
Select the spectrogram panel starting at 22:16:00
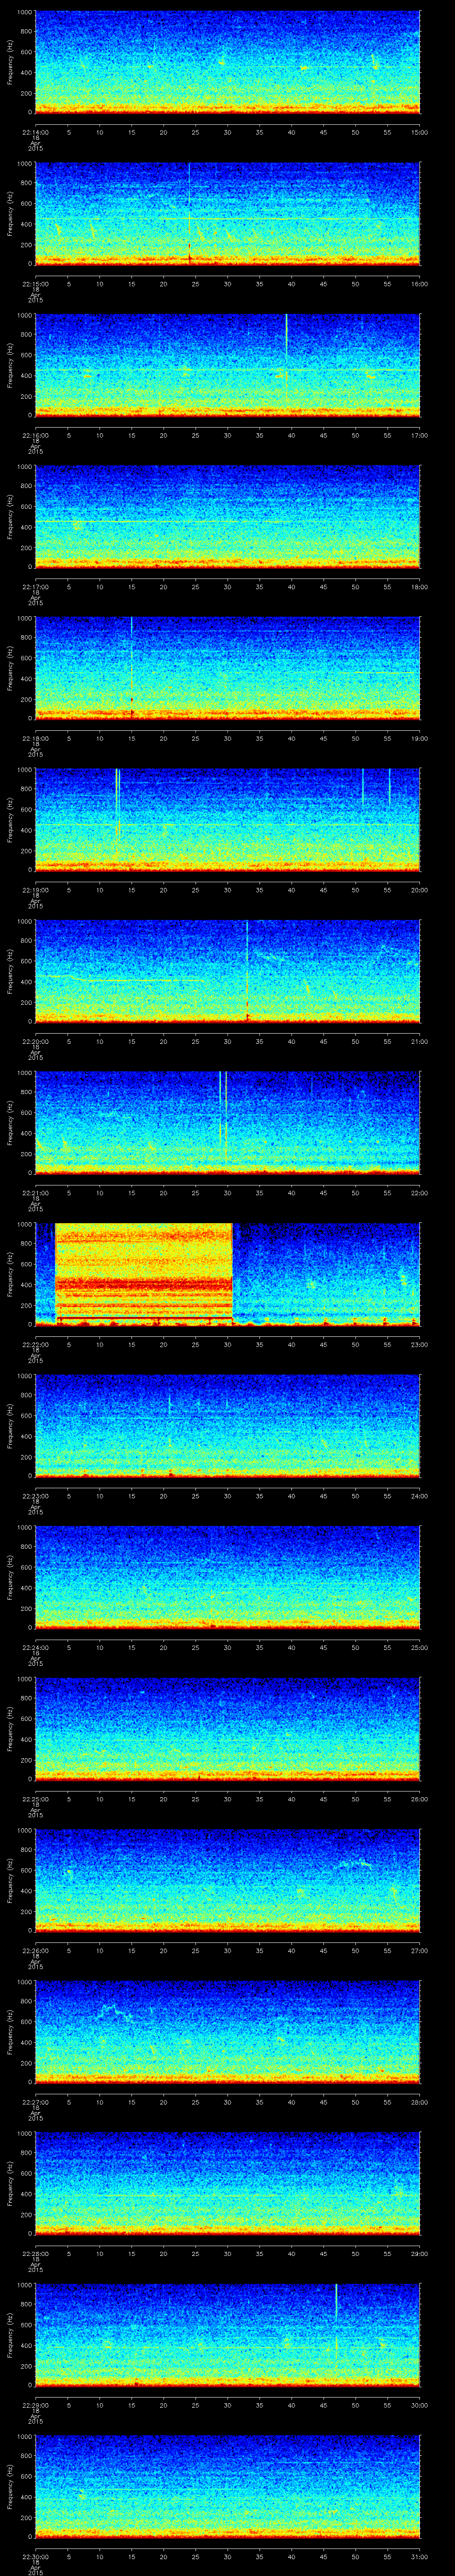tap(228, 364)
